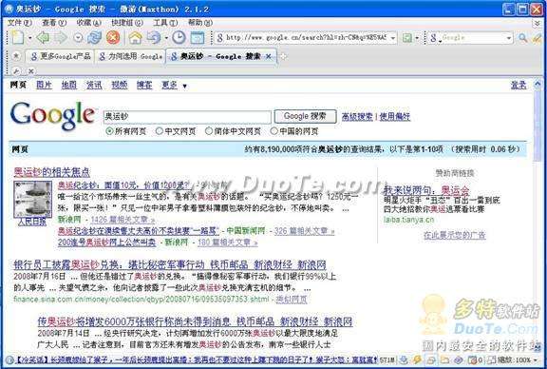547x369 pixels.
Task: Click the scrolling news ticker in status bar
Action: point(196,359)
